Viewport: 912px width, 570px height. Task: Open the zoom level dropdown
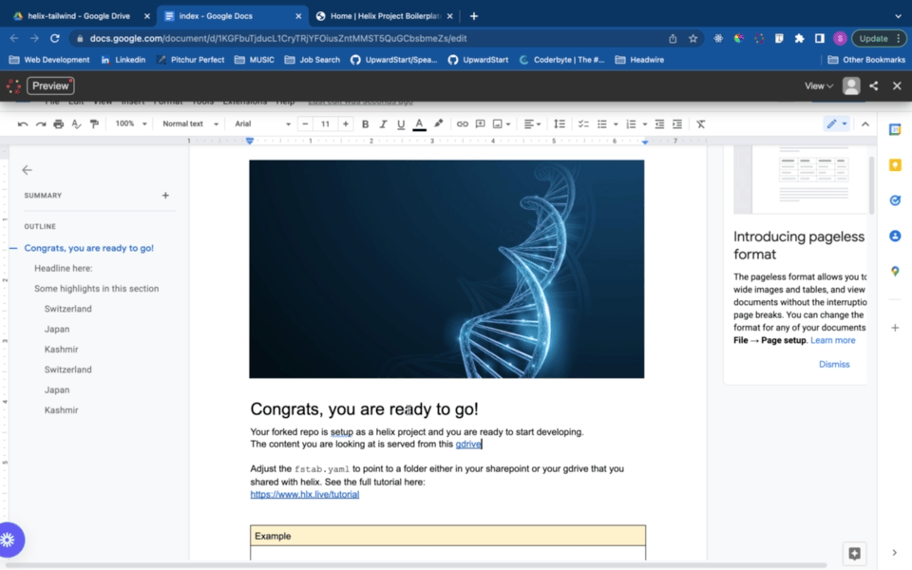click(131, 124)
